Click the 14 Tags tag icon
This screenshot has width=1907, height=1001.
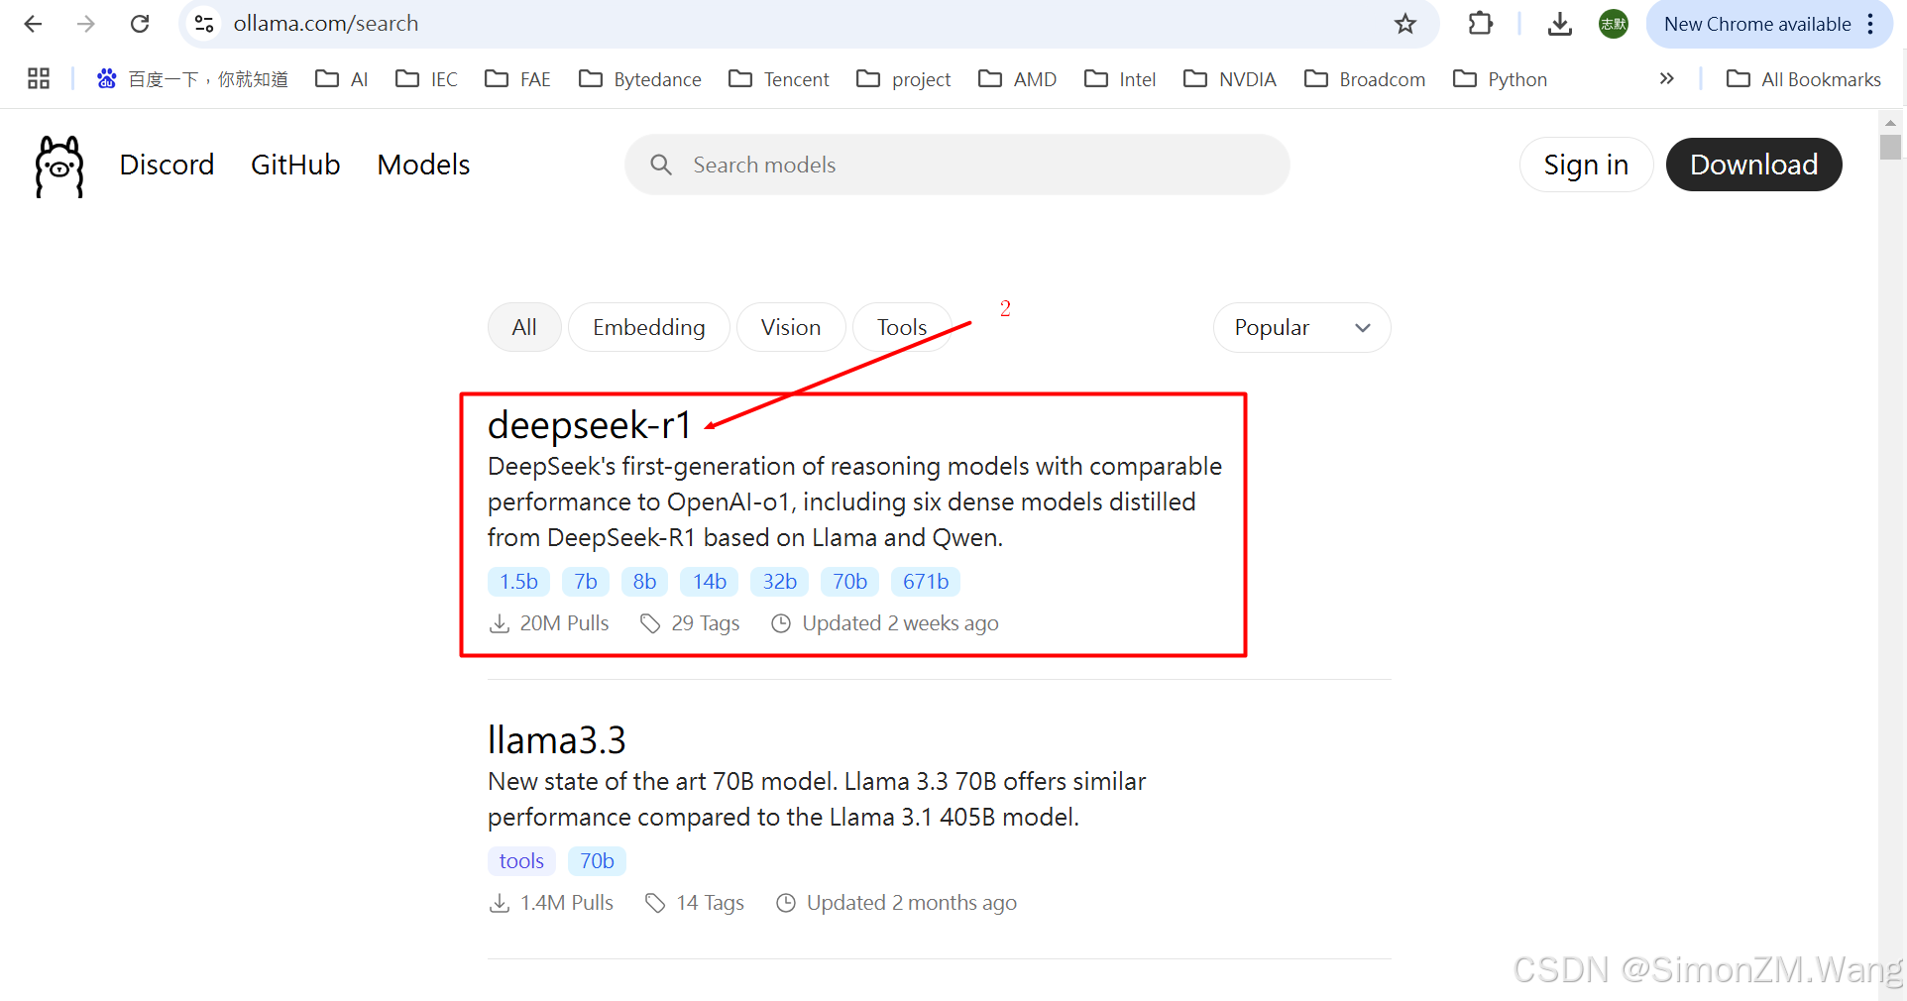tap(654, 903)
